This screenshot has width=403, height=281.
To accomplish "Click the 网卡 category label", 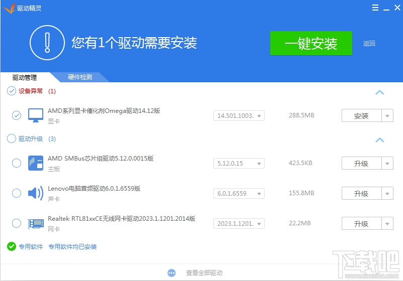I will tap(54, 229).
